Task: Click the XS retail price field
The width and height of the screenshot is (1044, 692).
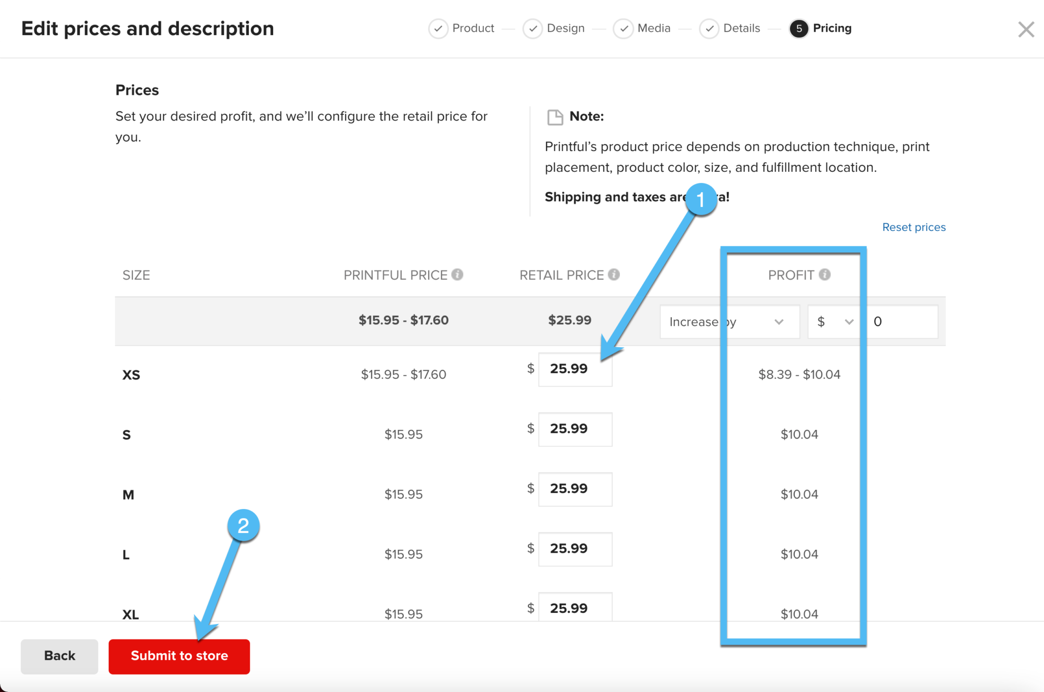Action: (x=575, y=369)
